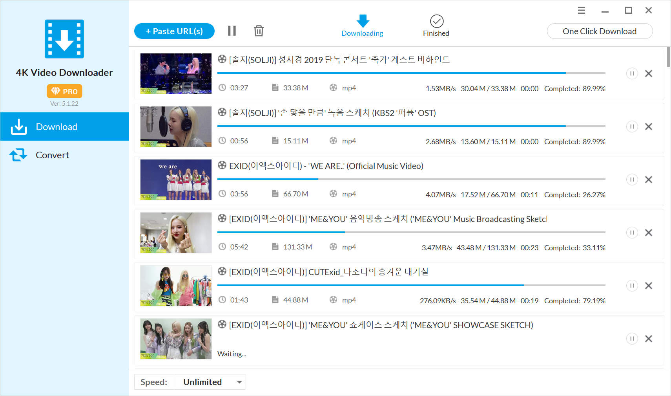Click the Paste URL(s) button
Image resolution: width=671 pixels, height=396 pixels.
[x=174, y=31]
